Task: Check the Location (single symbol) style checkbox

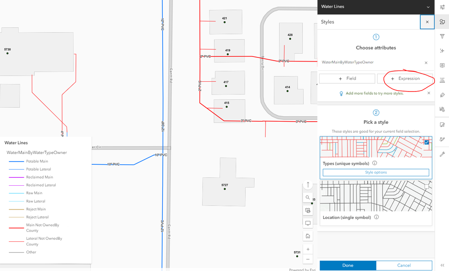Action: (x=427, y=186)
